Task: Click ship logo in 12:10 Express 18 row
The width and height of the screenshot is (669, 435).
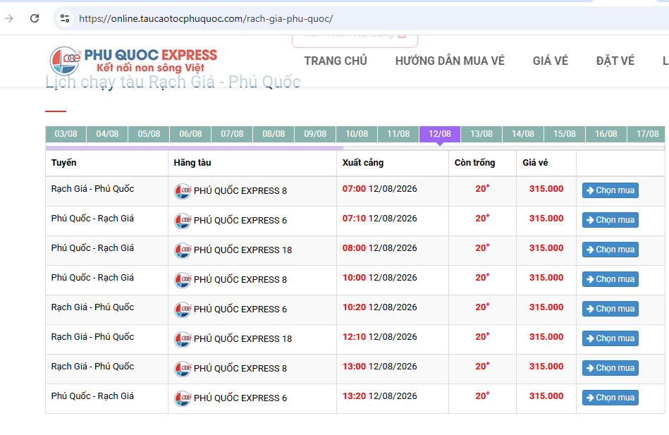Action: [183, 339]
